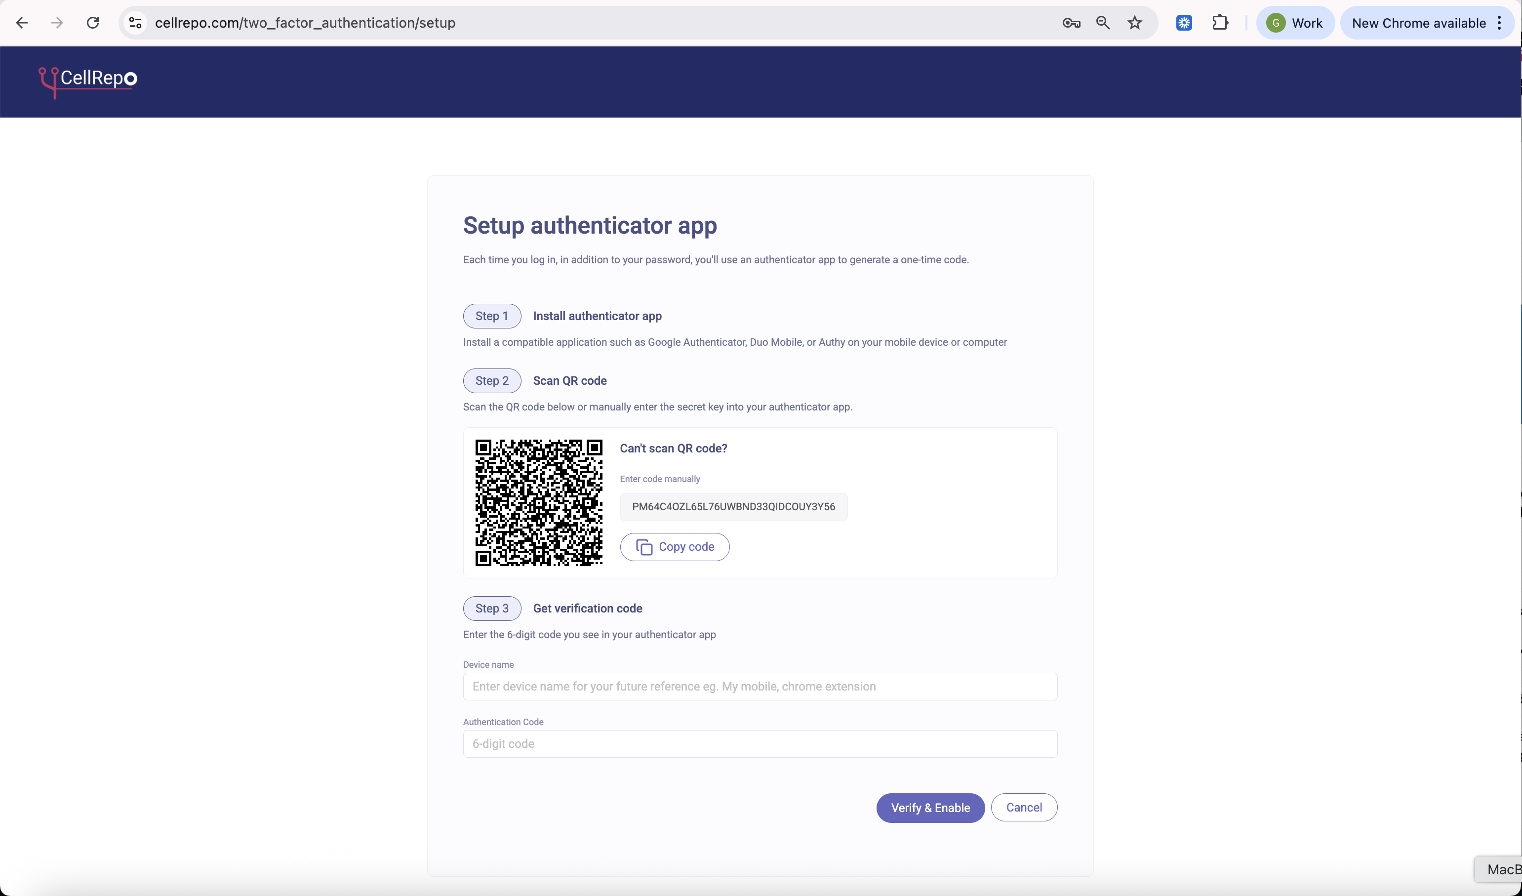Image resolution: width=1522 pixels, height=896 pixels.
Task: Select the secret key PM64C4OZL65L76UWBND33QIDCOUY3Y56
Action: (x=733, y=507)
